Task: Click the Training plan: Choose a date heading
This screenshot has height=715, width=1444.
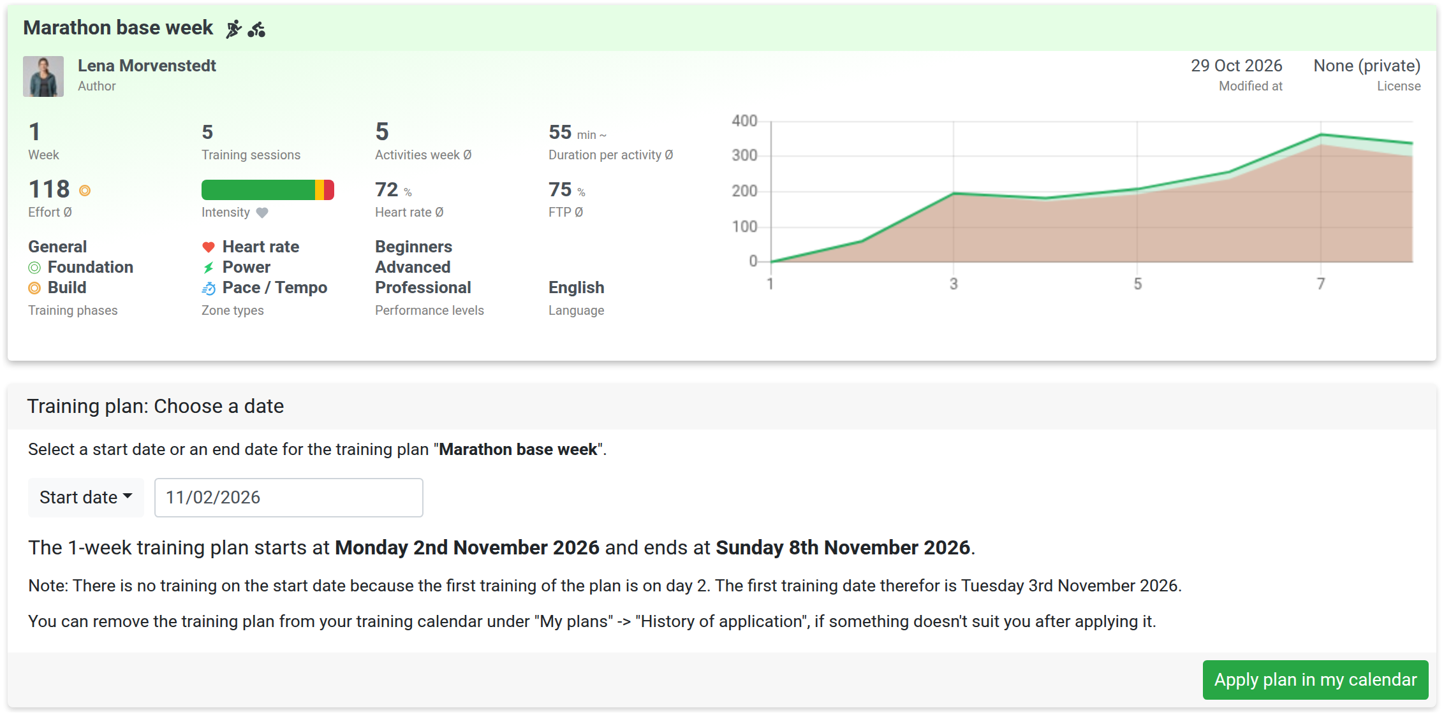Action: [156, 406]
